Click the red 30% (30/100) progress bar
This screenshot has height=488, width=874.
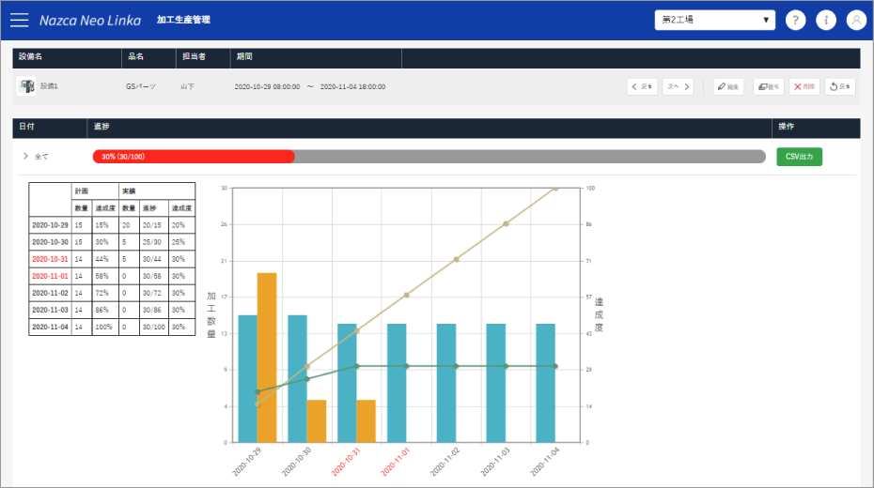tap(194, 157)
